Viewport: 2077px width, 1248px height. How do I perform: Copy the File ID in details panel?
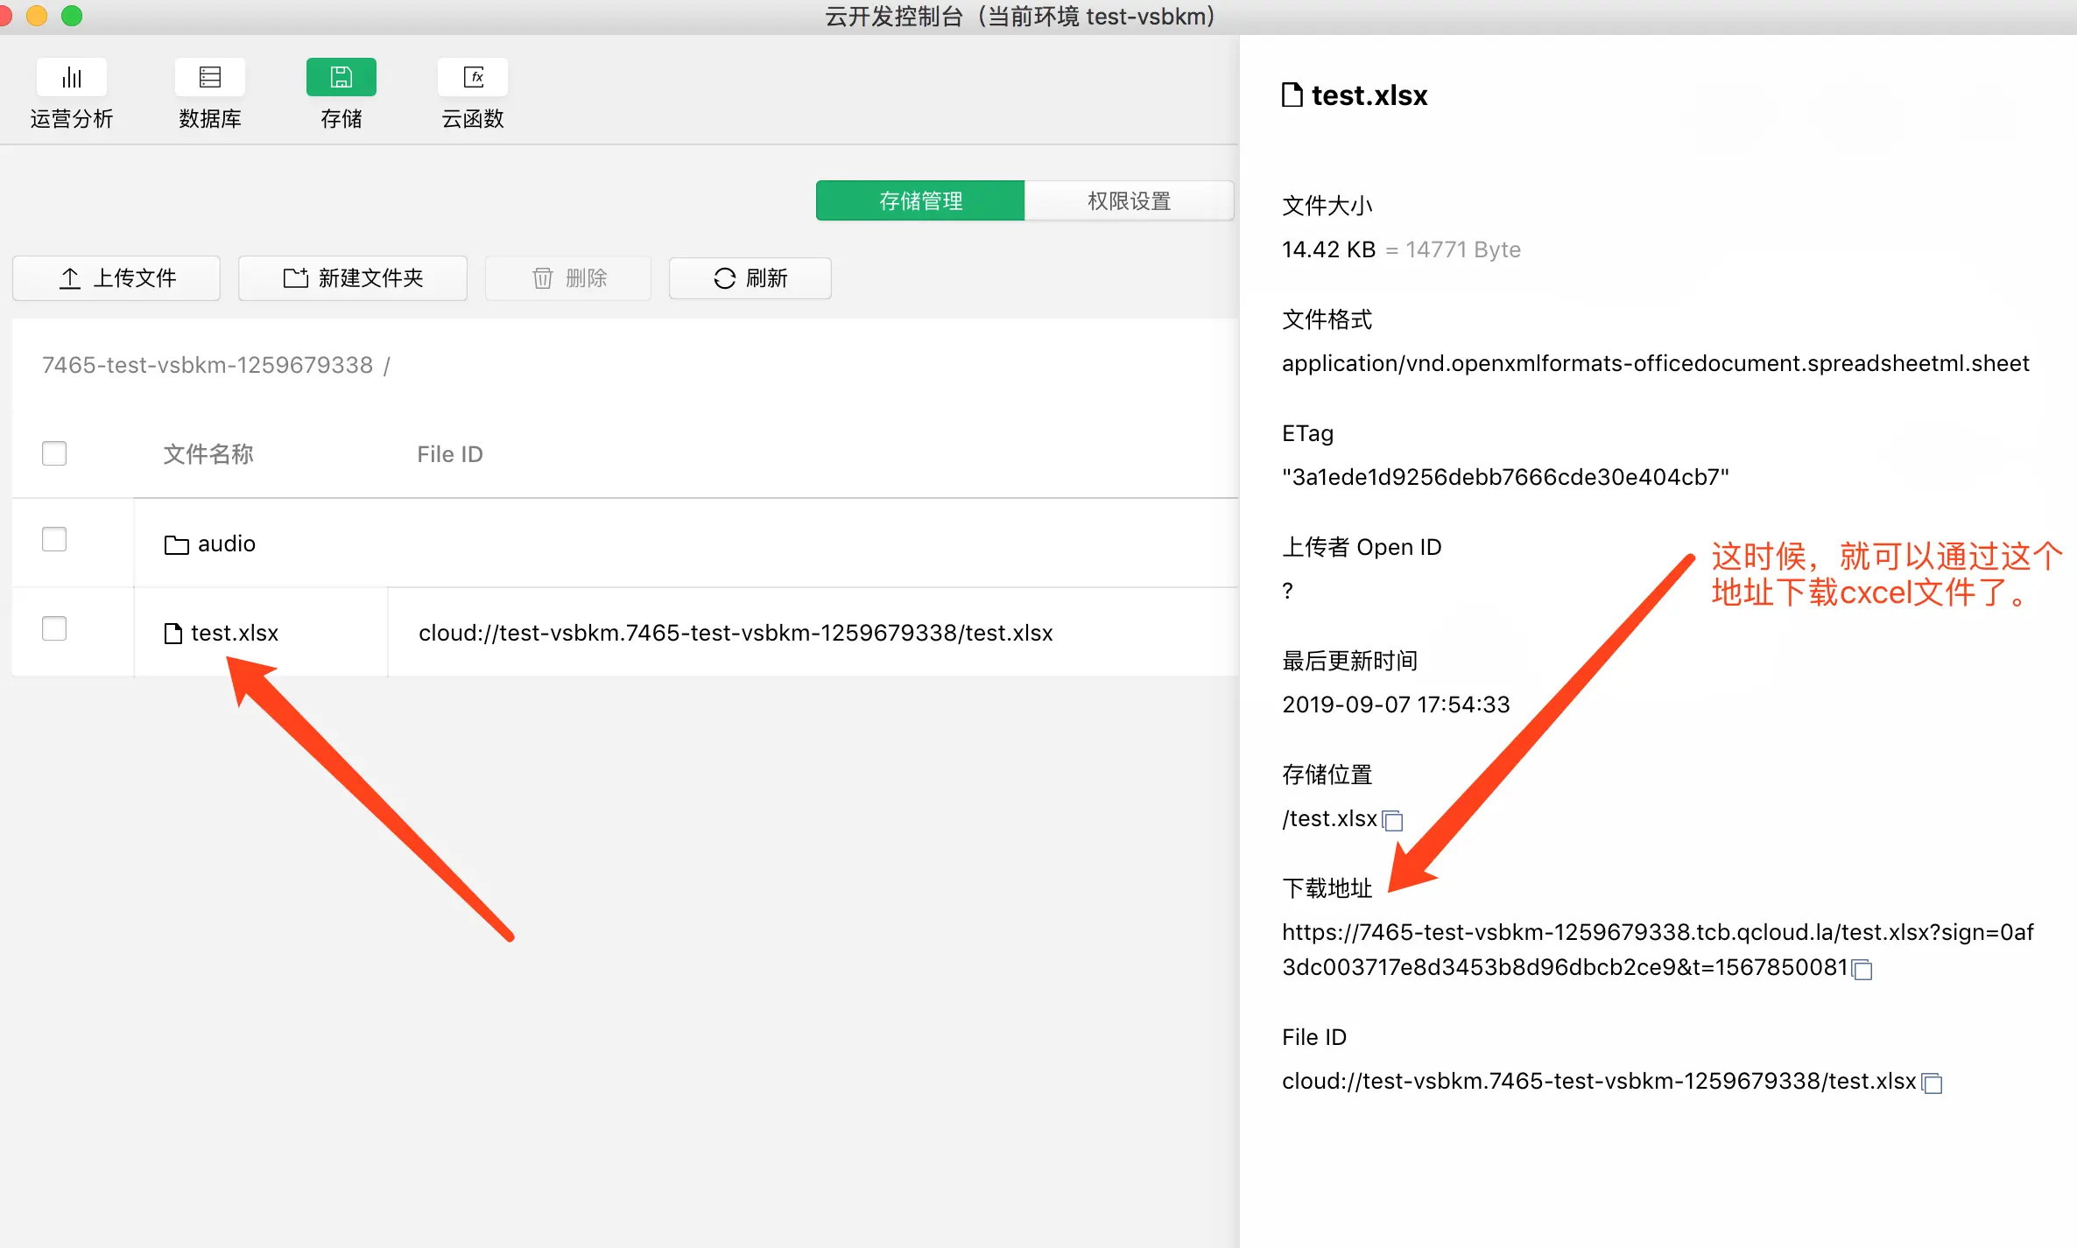1932,1083
